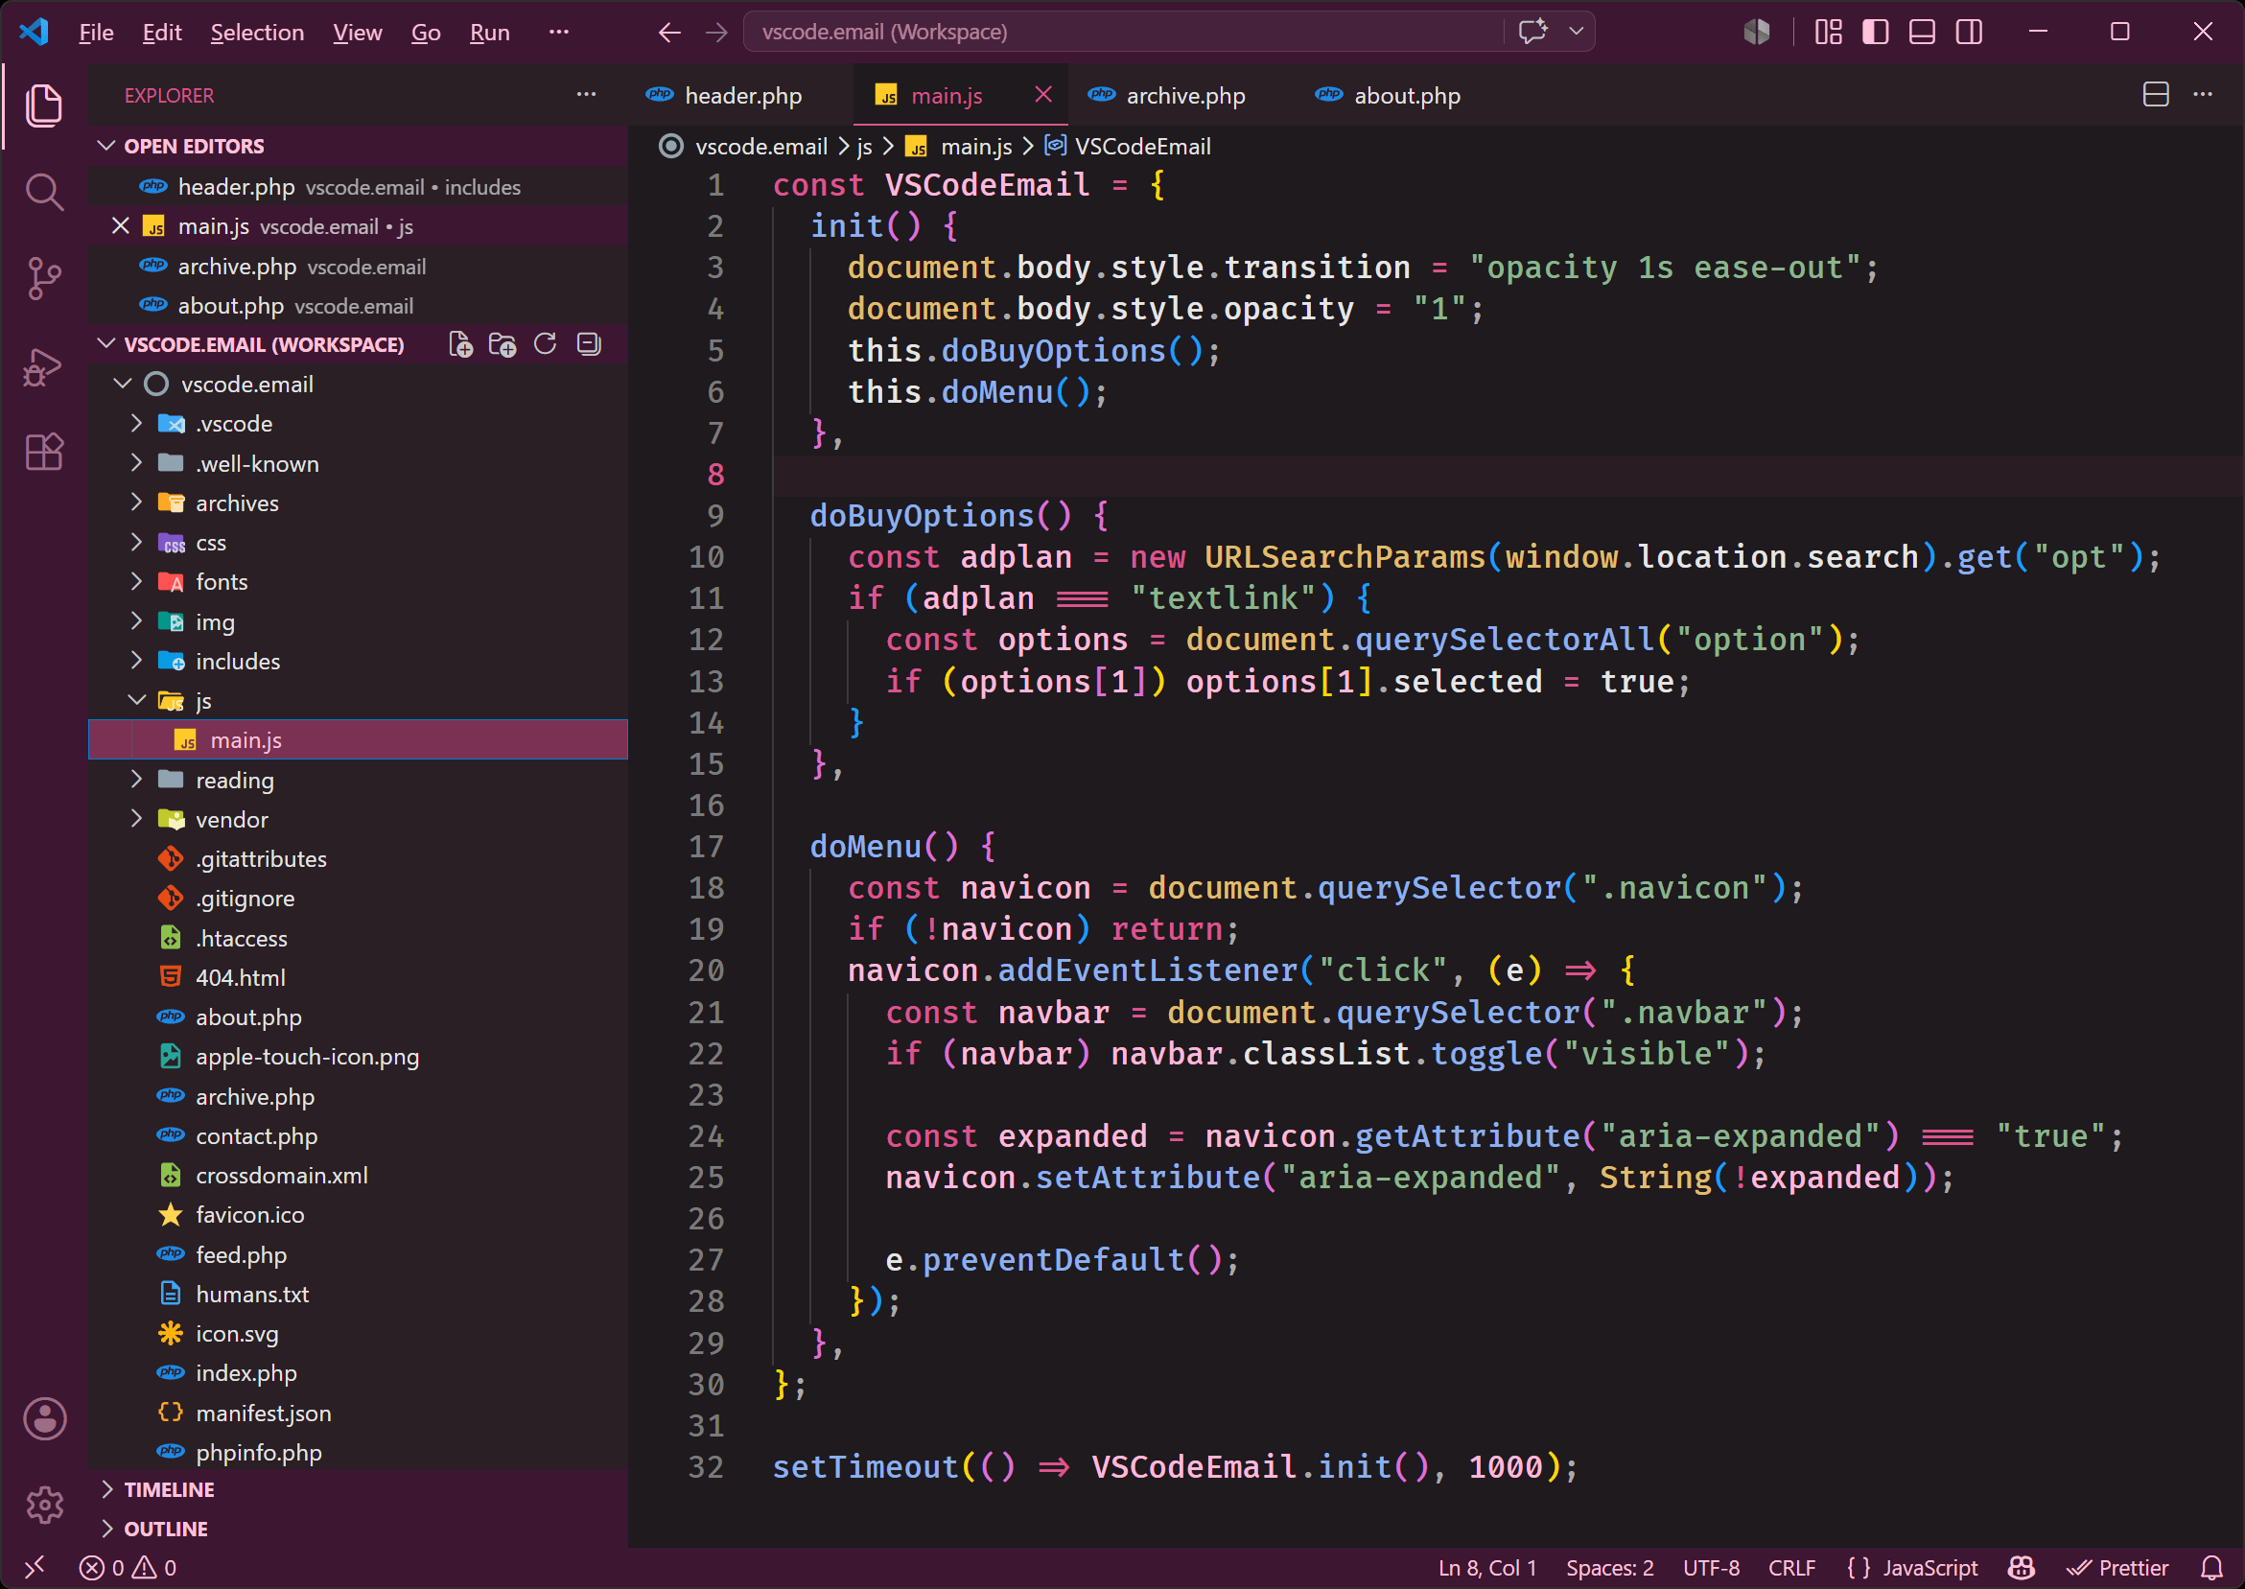Click the New Folder icon in workspace header
The width and height of the screenshot is (2245, 1589).
click(503, 344)
